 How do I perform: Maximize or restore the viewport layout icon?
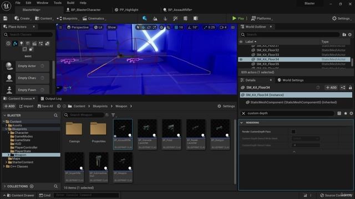pyautogui.click(x=233, y=27)
